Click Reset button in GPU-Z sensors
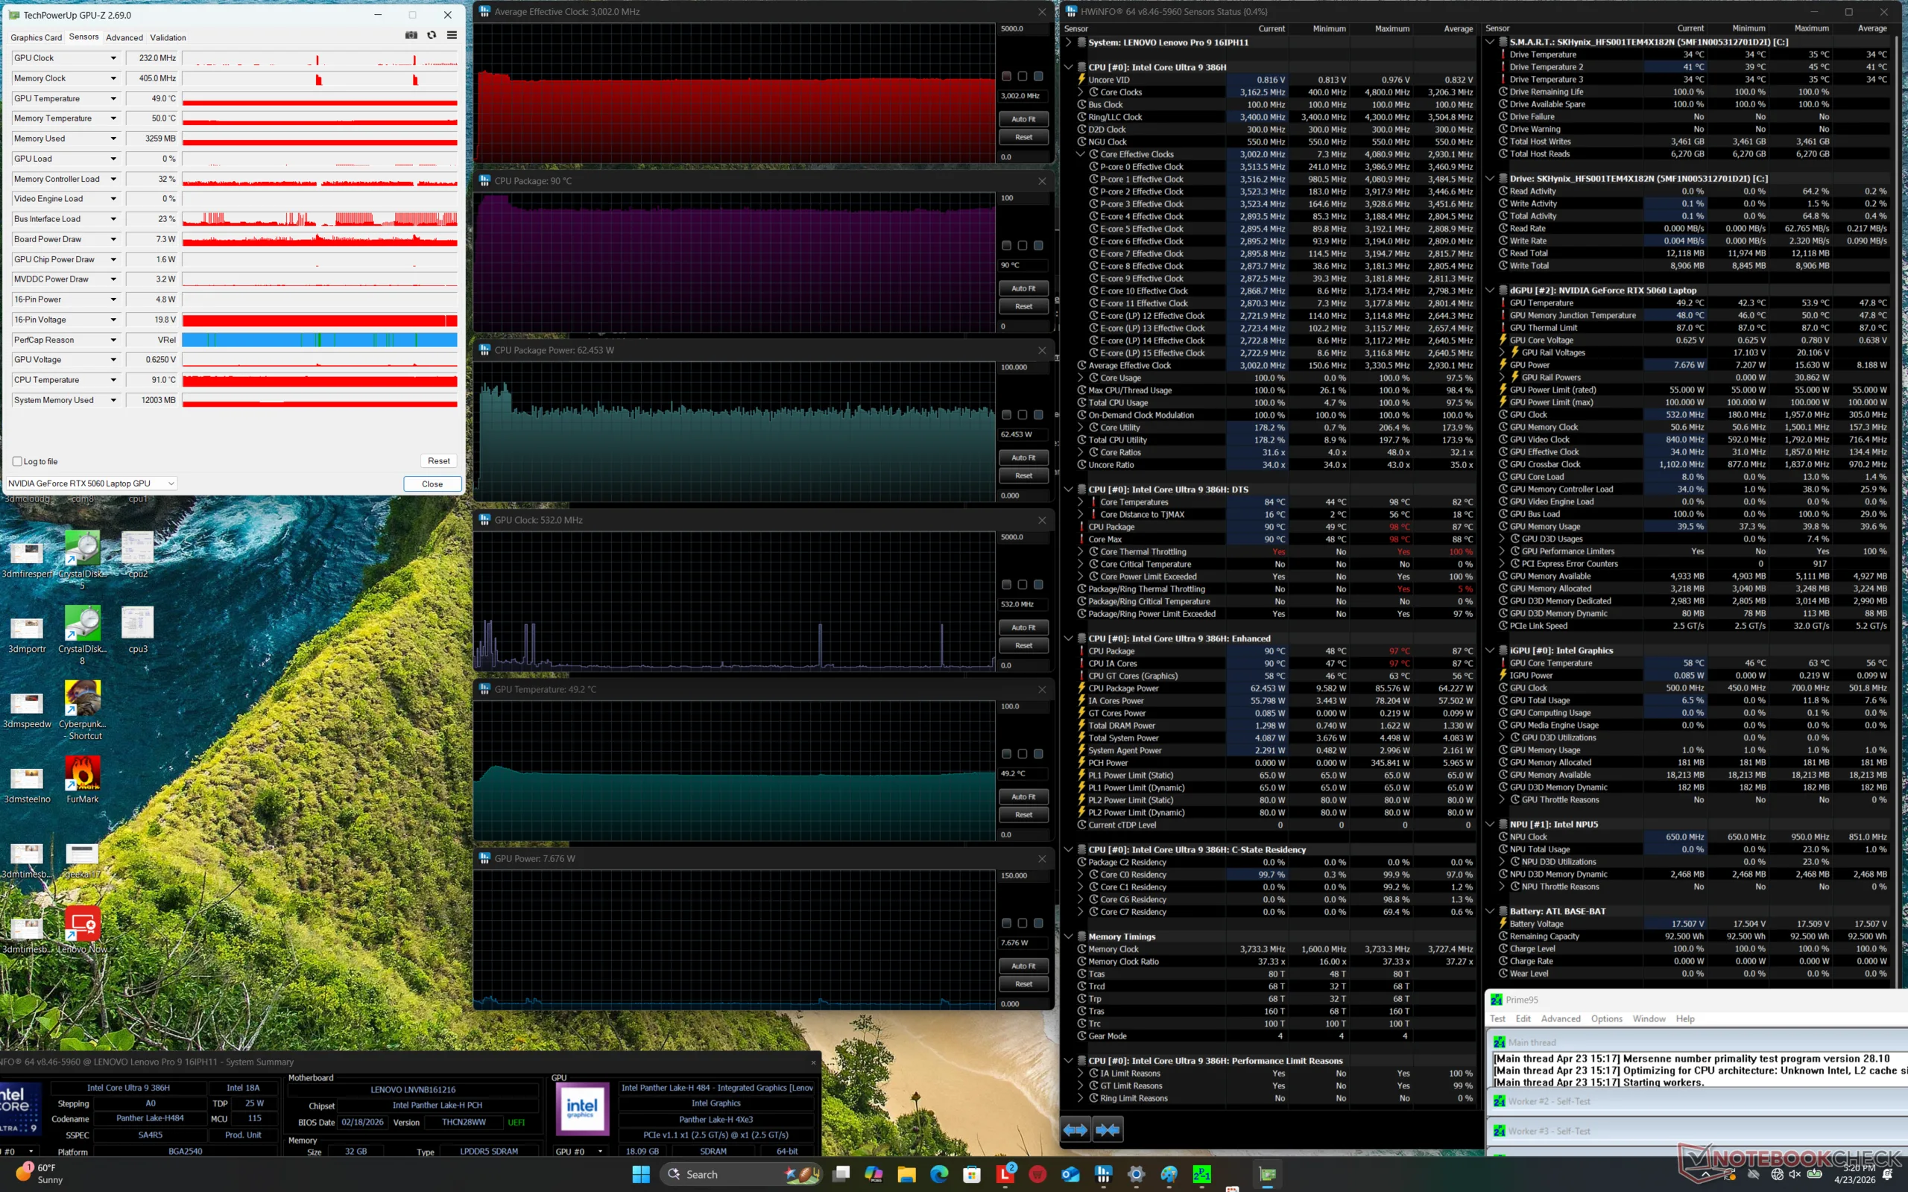Screen dimensions: 1908x1192 [438, 461]
